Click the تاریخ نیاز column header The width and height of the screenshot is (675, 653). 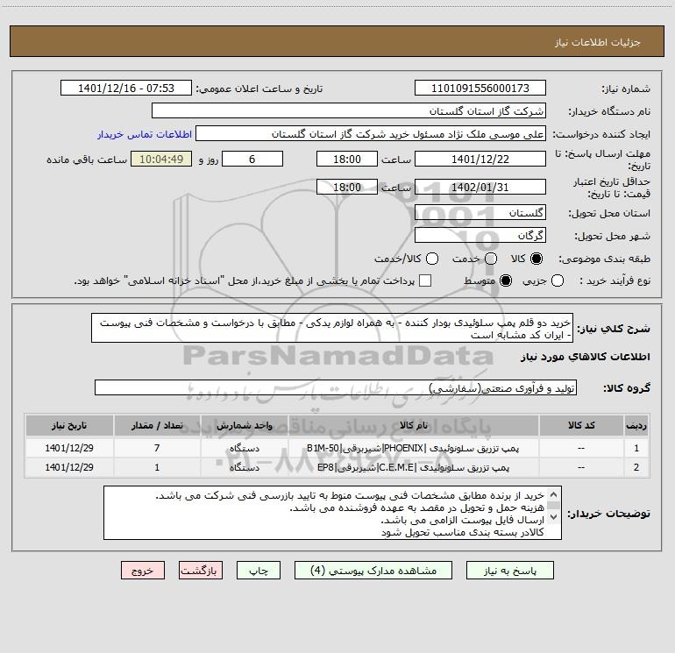click(x=69, y=425)
